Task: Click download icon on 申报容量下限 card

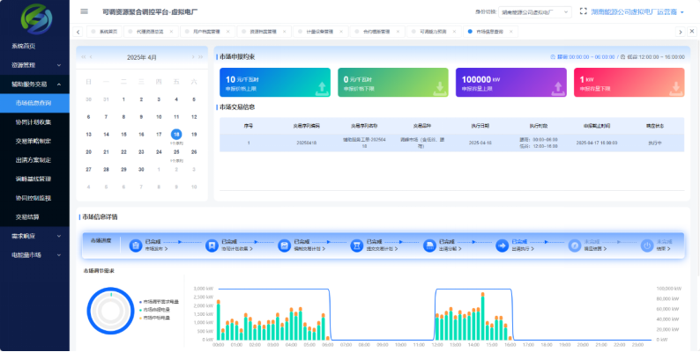Action: pos(675,86)
